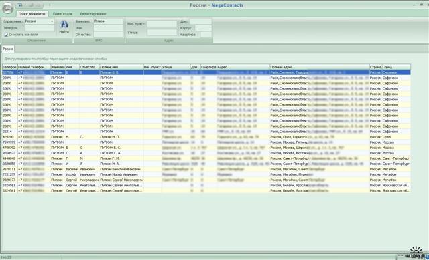
Task: Select the Россия results tab
Action: point(8,49)
